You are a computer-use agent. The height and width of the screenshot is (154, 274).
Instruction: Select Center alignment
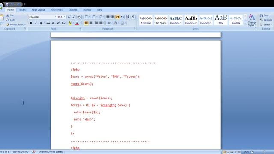pos(91,23)
